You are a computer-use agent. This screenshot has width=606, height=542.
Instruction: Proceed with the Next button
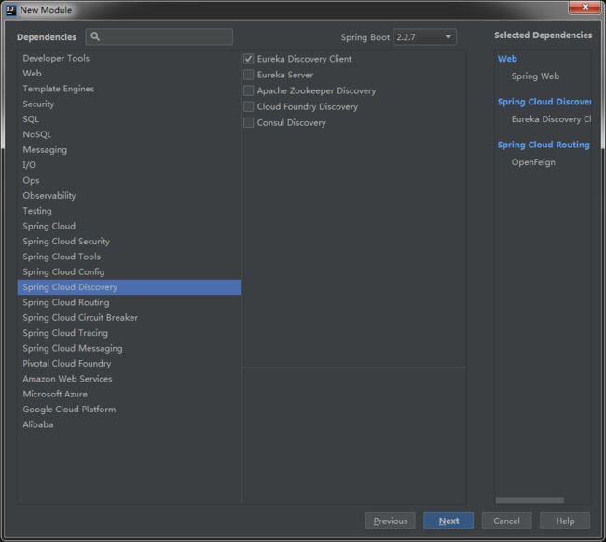(448, 521)
